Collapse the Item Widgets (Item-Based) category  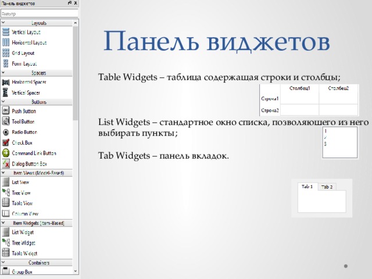(3, 223)
